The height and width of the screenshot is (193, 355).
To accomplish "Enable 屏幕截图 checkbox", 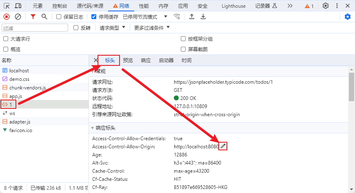I will [183, 49].
